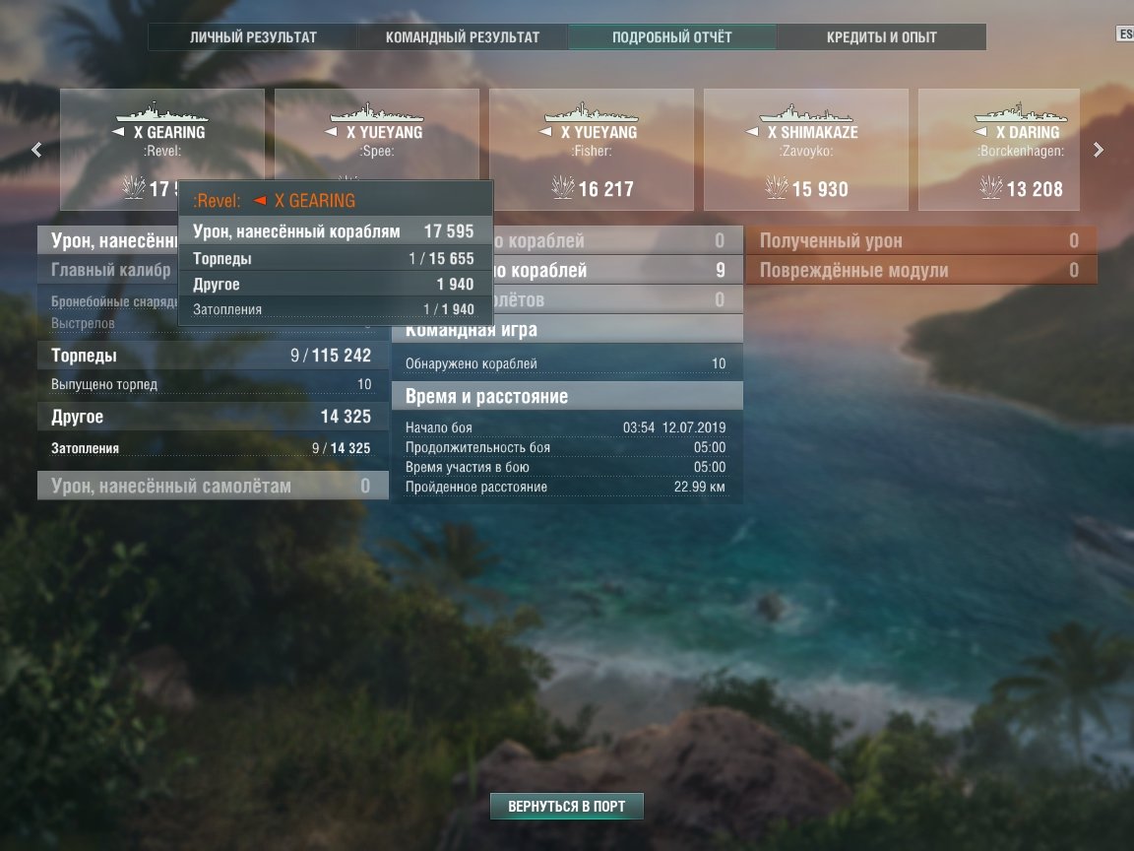Image resolution: width=1134 pixels, height=851 pixels.
Task: Click the damage burst icon next to 16 217
Action: 563,187
